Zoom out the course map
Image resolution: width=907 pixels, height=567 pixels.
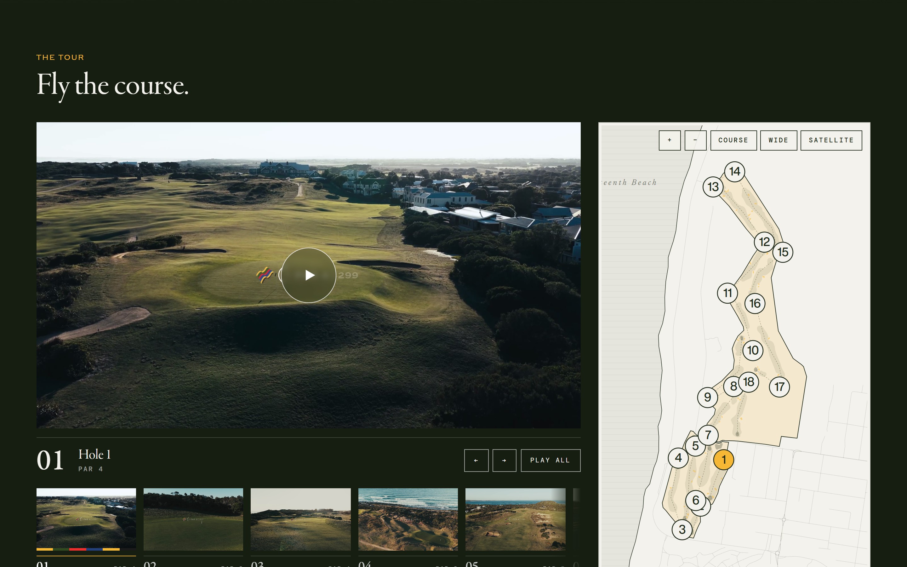click(695, 140)
